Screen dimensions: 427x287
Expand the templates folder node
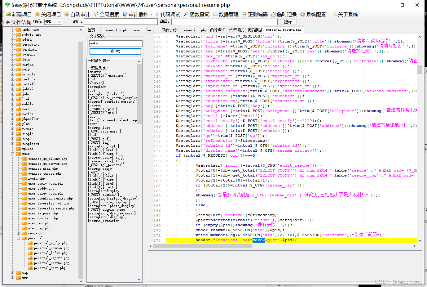click(13, 144)
